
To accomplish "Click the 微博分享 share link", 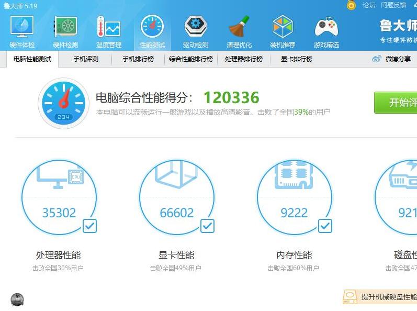I will pos(398,59).
